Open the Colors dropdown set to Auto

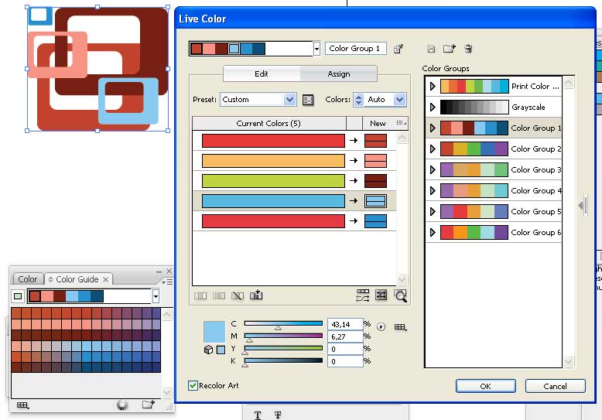pos(380,100)
